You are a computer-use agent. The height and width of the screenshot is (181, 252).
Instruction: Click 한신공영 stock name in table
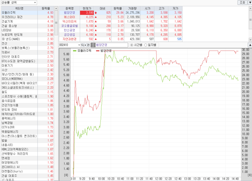pyautogui.click(x=69, y=30)
